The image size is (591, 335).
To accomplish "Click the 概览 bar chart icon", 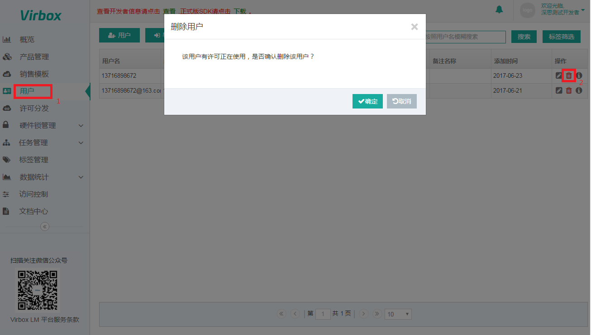I will 7,40.
